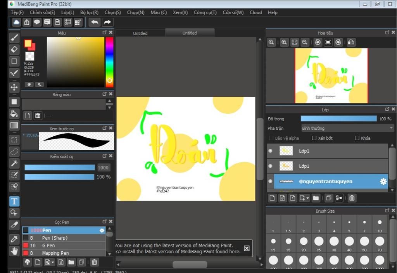Screen dimensions: 397x273
Task: Open the Tệp(F) menu
Action: 17,12
